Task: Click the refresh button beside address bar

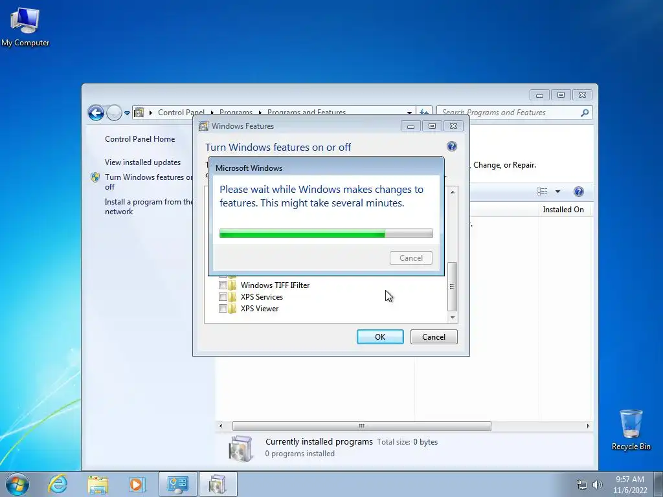Action: pyautogui.click(x=424, y=112)
